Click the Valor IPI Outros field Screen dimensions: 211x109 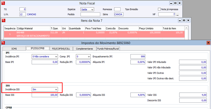(193, 73)
